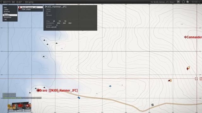Select the highlighted Players menu entry
202x113 pixels.
[x=10, y=15]
